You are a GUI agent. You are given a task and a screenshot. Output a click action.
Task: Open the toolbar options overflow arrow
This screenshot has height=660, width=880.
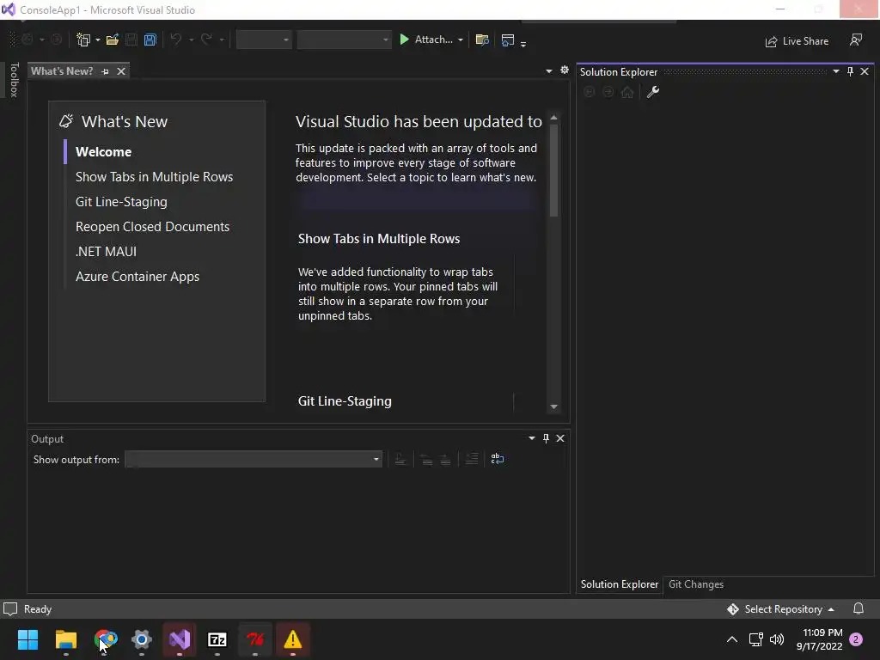pyautogui.click(x=523, y=43)
